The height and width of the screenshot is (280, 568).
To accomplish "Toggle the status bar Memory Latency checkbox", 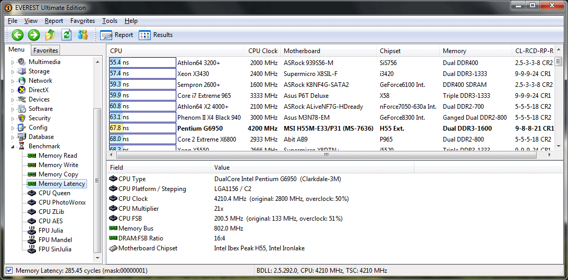I will tap(9, 270).
